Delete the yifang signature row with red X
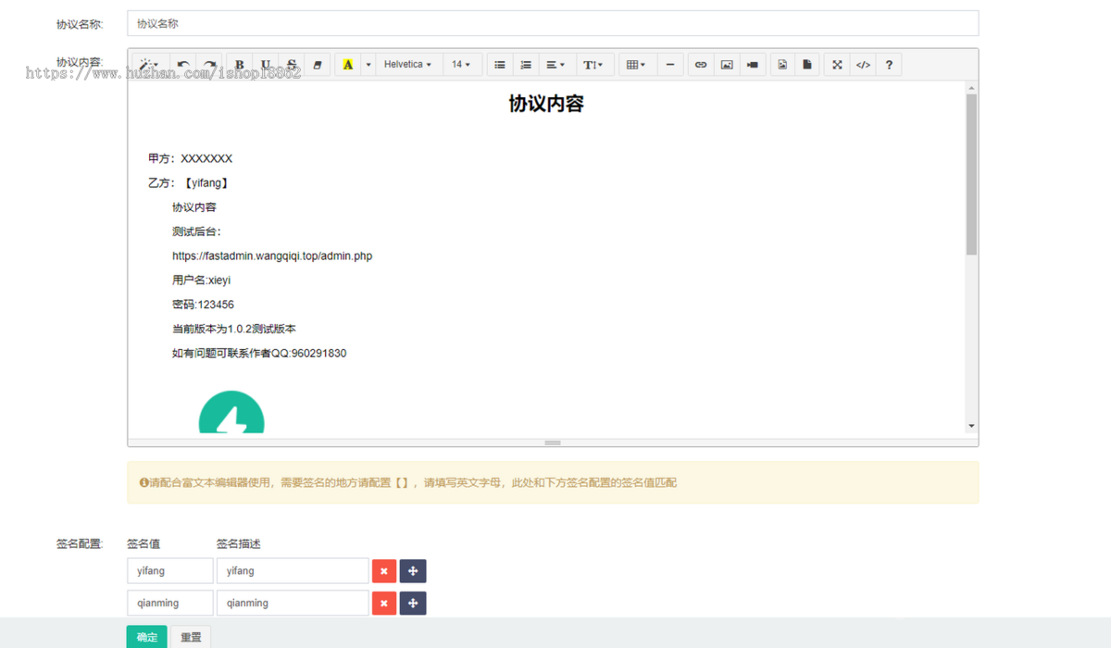This screenshot has width=1111, height=648. [383, 570]
